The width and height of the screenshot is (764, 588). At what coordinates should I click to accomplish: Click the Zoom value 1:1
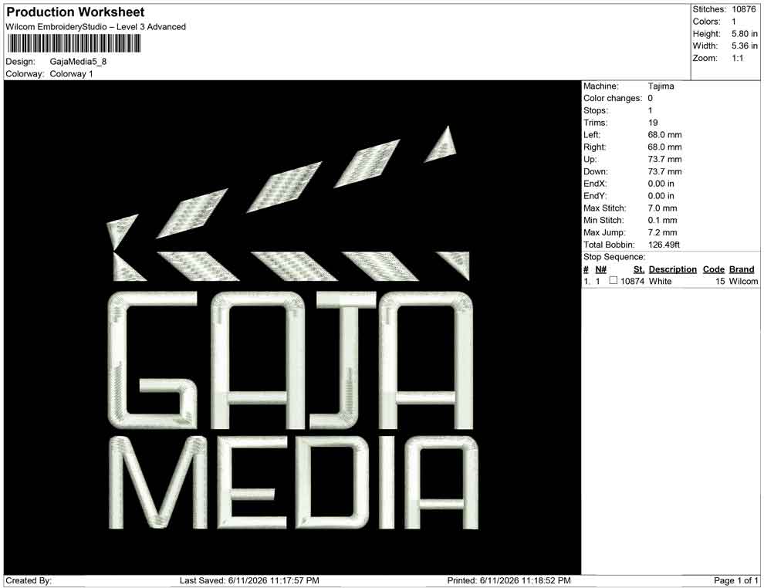point(738,58)
